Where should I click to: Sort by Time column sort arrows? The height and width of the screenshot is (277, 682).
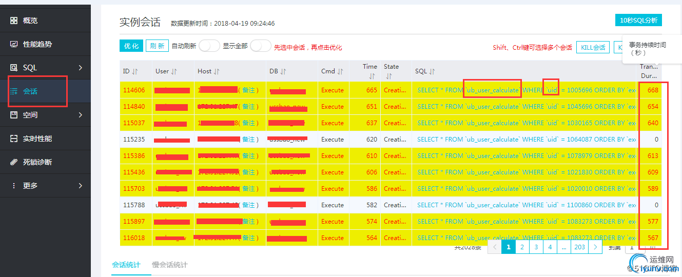pos(372,76)
